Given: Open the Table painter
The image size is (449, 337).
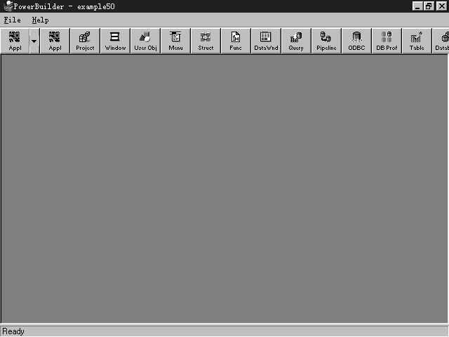Looking at the screenshot, I should point(417,41).
